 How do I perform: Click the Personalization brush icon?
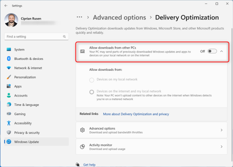coord(9,77)
